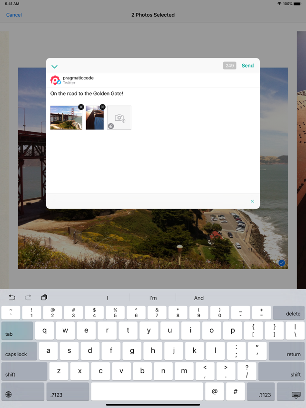Collapse the compose sheet with the chevron
Image resolution: width=306 pixels, height=408 pixels.
click(x=54, y=67)
